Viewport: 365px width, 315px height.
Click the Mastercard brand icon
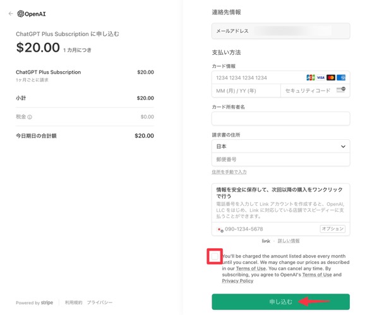click(331, 77)
